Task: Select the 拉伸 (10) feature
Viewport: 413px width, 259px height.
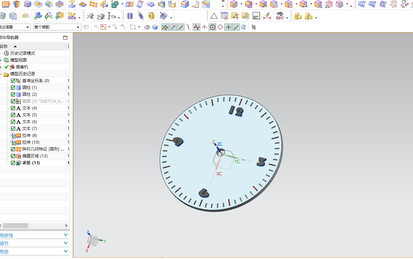Action: click(x=31, y=142)
